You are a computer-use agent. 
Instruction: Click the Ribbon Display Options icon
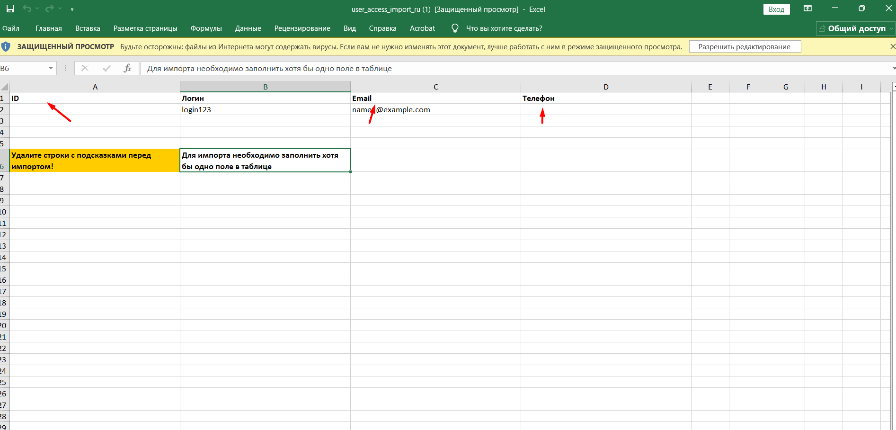(x=807, y=9)
